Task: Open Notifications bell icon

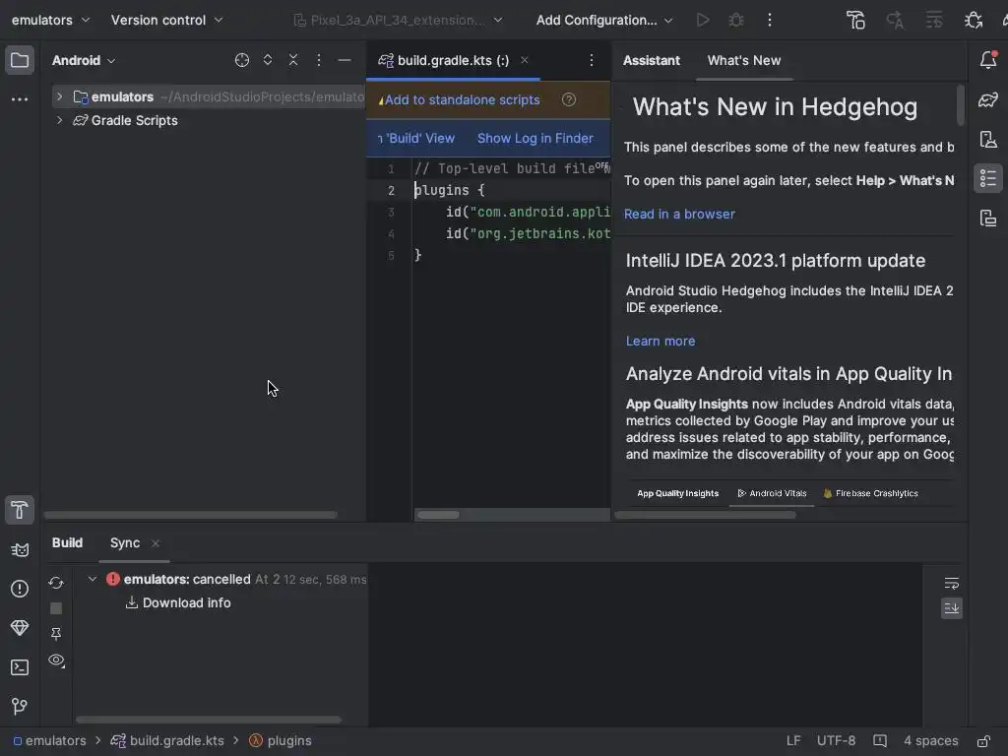Action: (x=988, y=60)
